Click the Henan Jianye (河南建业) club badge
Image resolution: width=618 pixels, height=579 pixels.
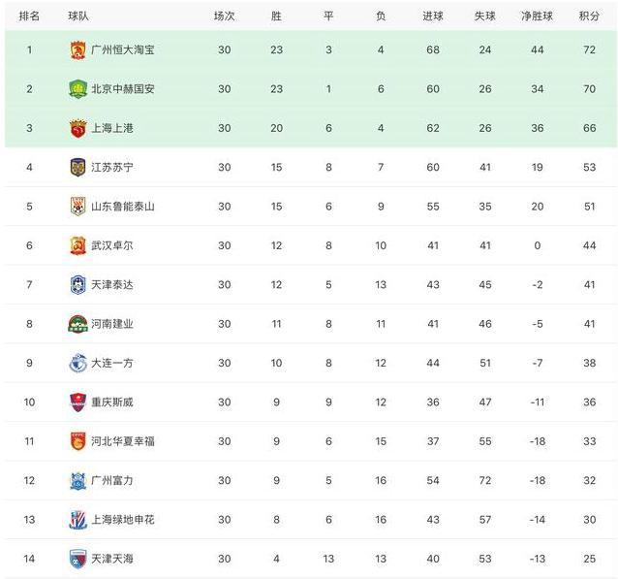(77, 324)
